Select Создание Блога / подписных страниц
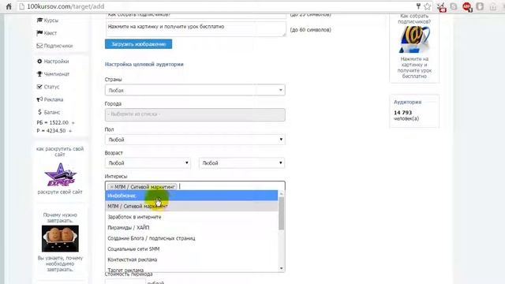This screenshot has width=505, height=284. click(191, 238)
